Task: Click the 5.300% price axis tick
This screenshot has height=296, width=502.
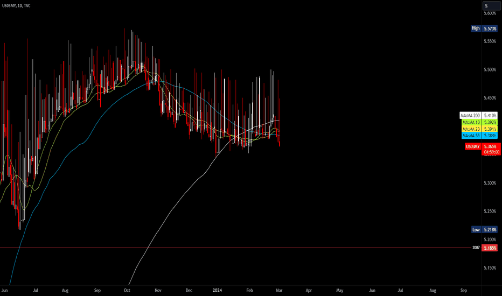Action: point(490,183)
